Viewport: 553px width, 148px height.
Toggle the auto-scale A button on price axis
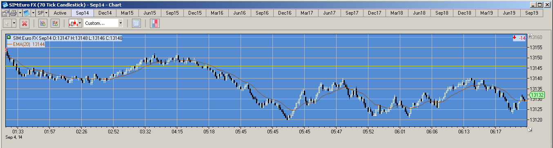click(x=530, y=37)
